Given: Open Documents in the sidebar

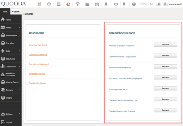Looking at the screenshot, I should 11,59.
